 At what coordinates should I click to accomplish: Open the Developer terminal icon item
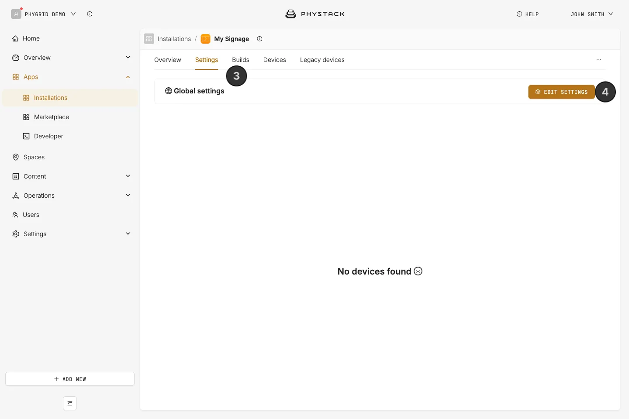[26, 136]
